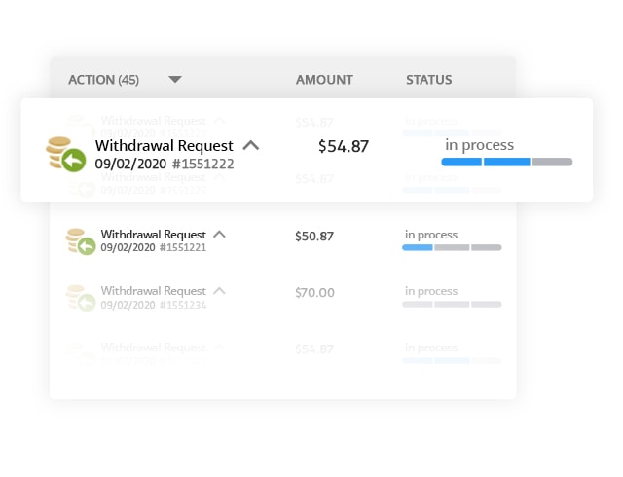Click the 09/02/2020 #1551234 text
Screen dimensions: 623x477
154,305
